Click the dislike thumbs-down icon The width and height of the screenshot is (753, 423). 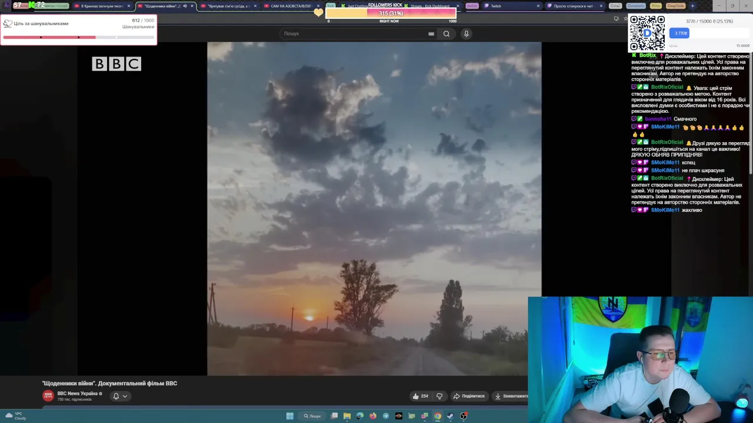[x=439, y=396]
